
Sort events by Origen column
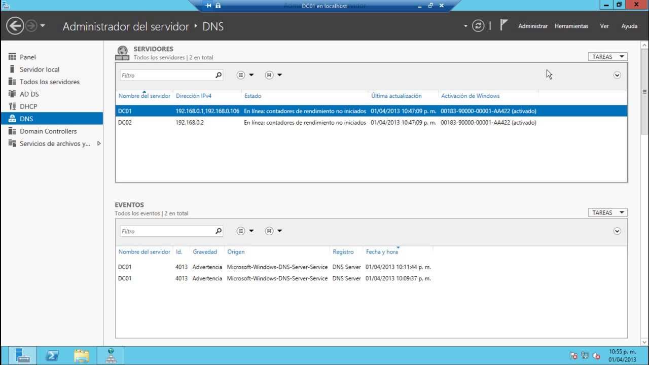[x=236, y=252]
